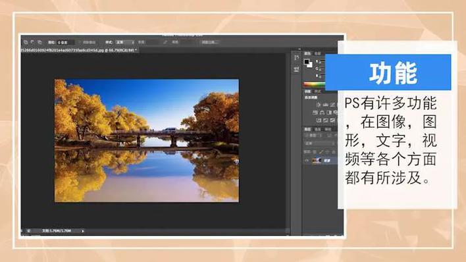
Task: Select the Background layer name
Action: pos(327,160)
